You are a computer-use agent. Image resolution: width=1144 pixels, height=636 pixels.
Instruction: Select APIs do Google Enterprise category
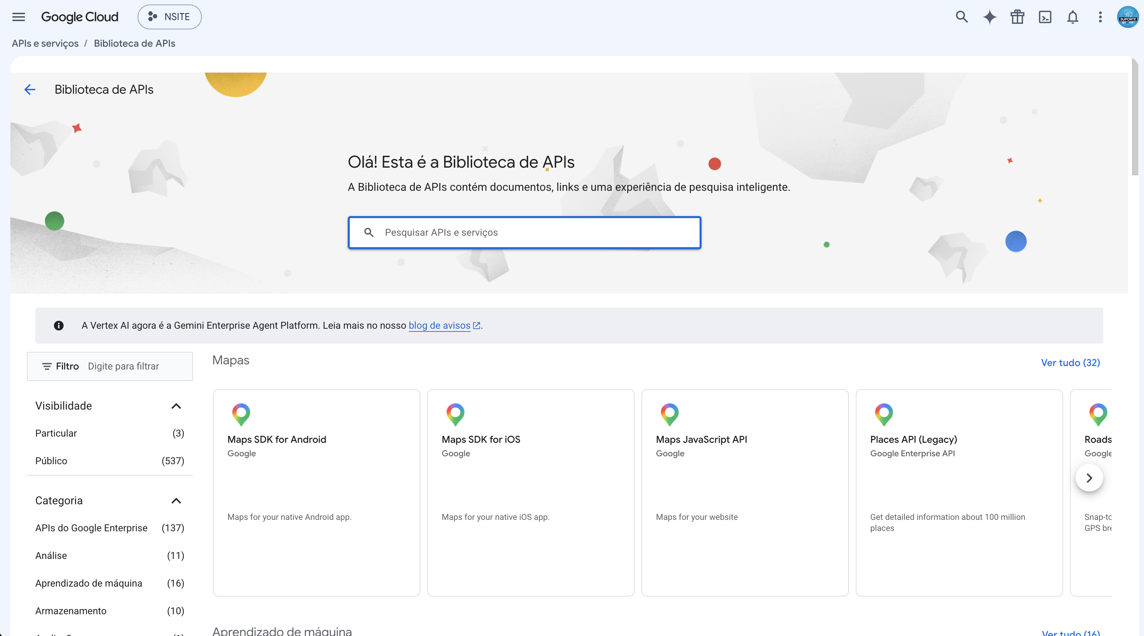click(110, 527)
